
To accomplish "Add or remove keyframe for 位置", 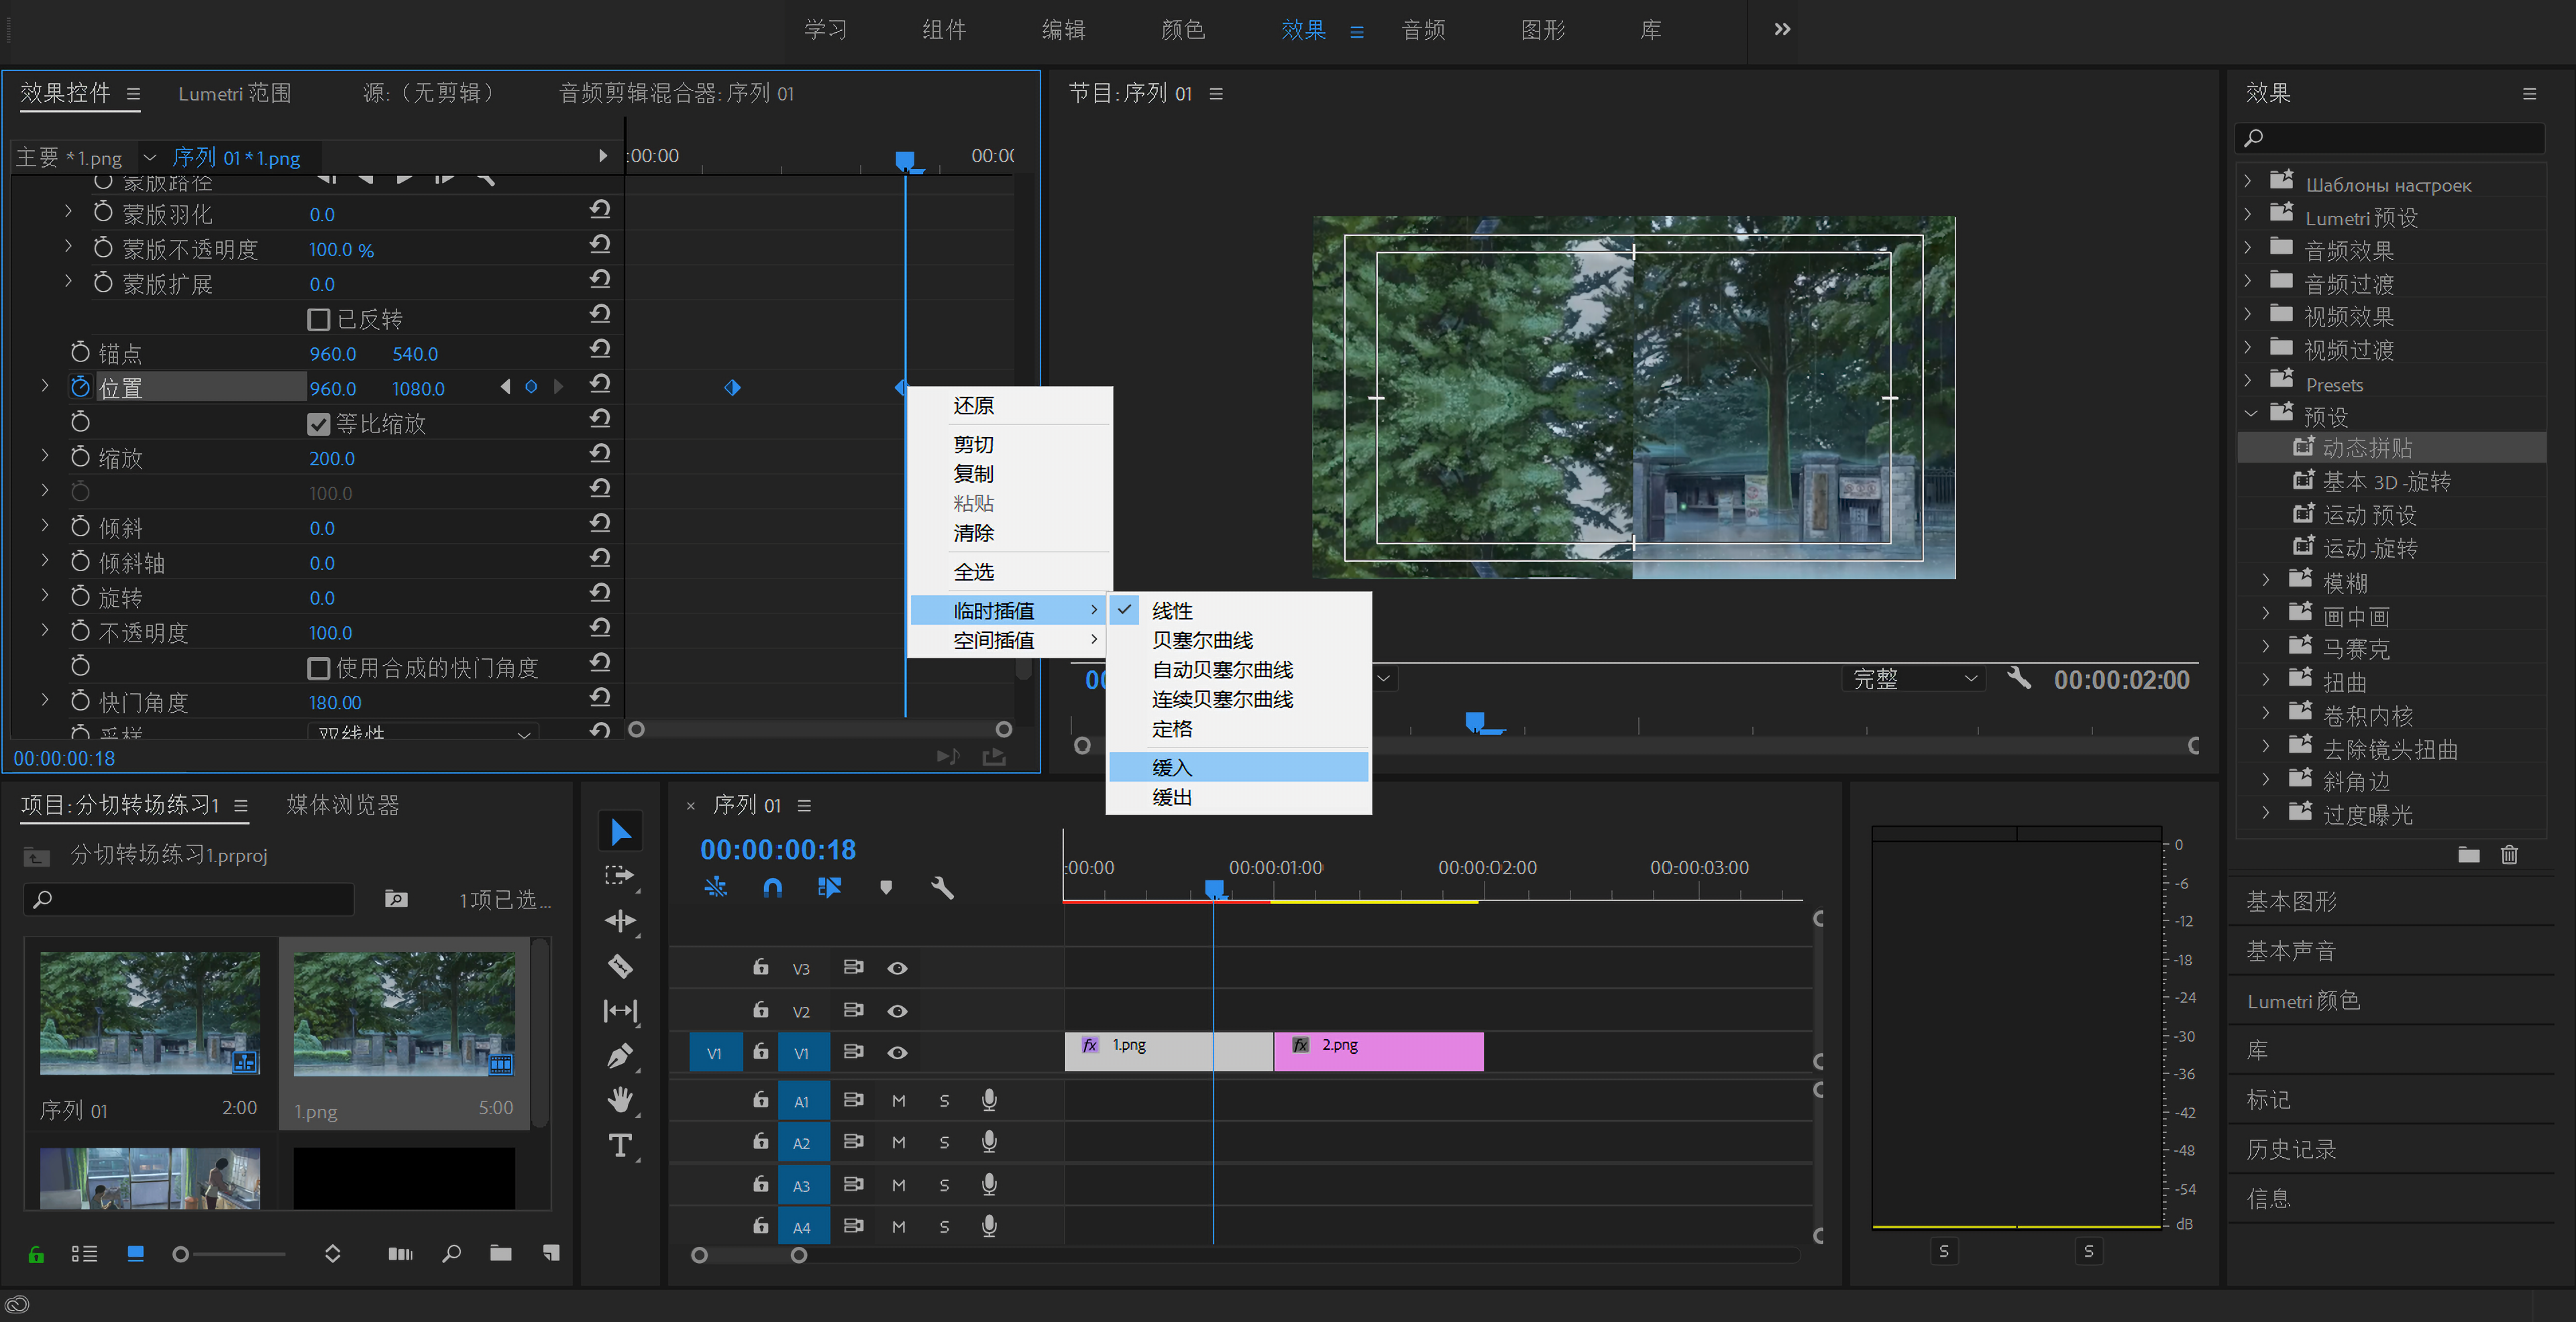I will 531,387.
